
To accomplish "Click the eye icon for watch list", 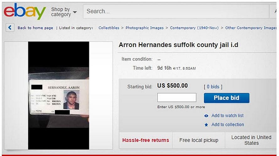I will pos(206,116).
